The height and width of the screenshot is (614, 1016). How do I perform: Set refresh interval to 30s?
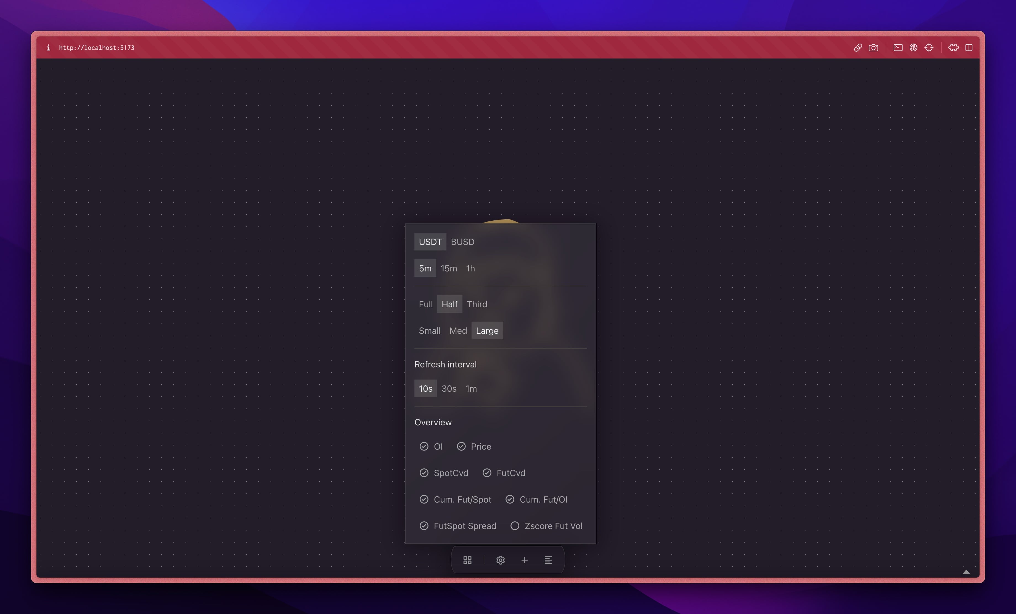pos(449,389)
